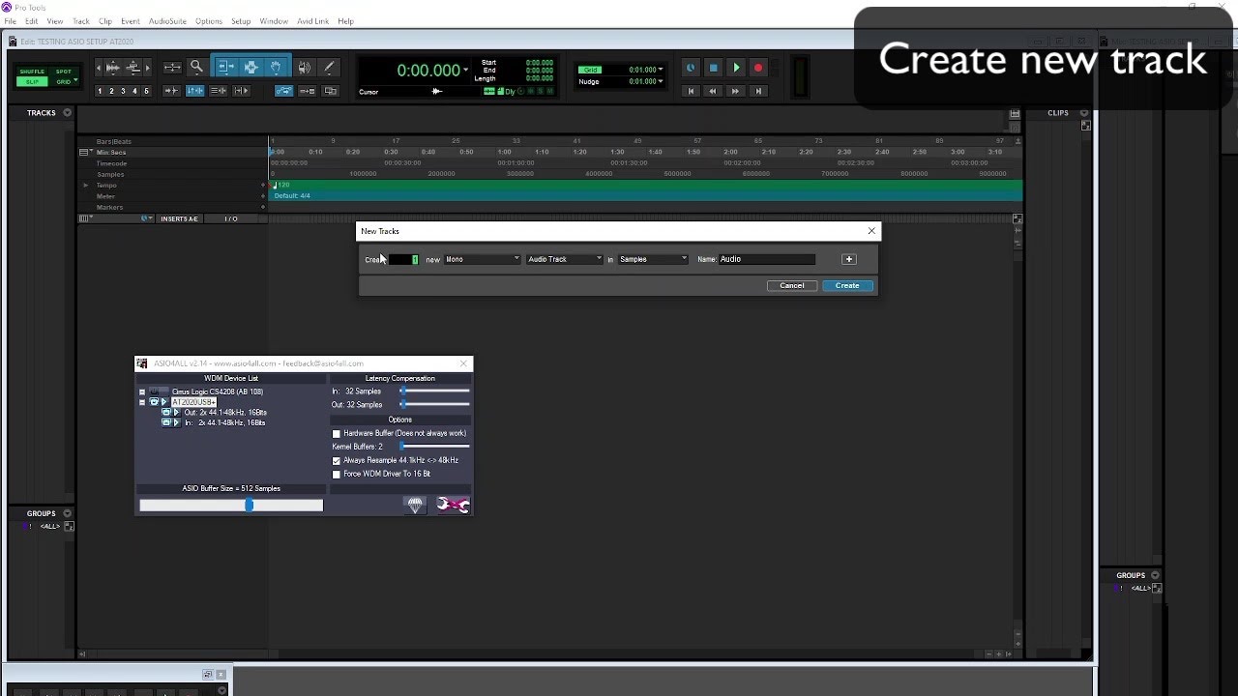
Task: Recall zoom preset 5
Action: coord(146,91)
